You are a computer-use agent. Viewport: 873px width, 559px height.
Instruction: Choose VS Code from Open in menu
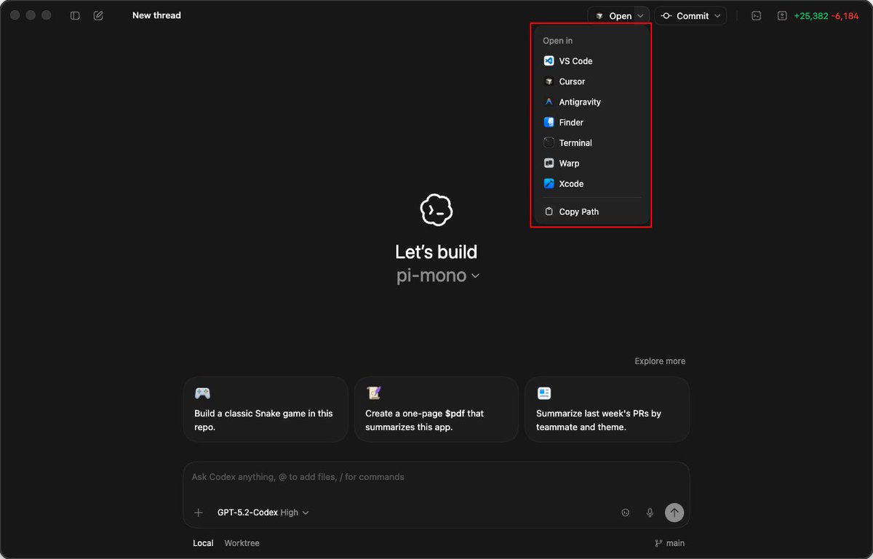[x=591, y=61]
